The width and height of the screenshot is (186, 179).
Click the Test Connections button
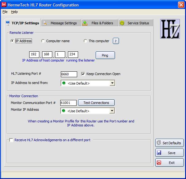[96, 103]
